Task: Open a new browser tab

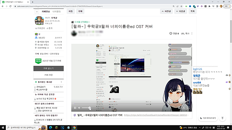Action: coord(32,2)
